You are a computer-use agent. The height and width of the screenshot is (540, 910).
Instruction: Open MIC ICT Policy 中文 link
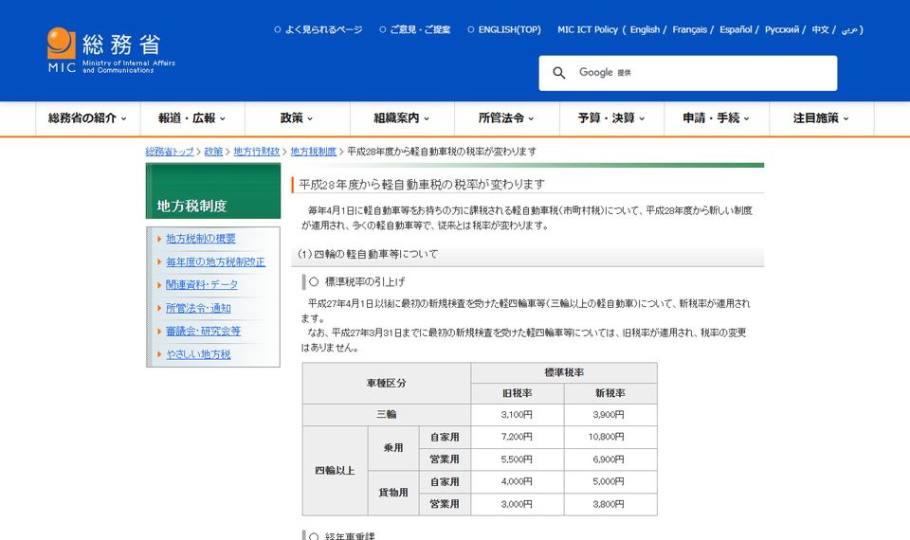pos(820,29)
